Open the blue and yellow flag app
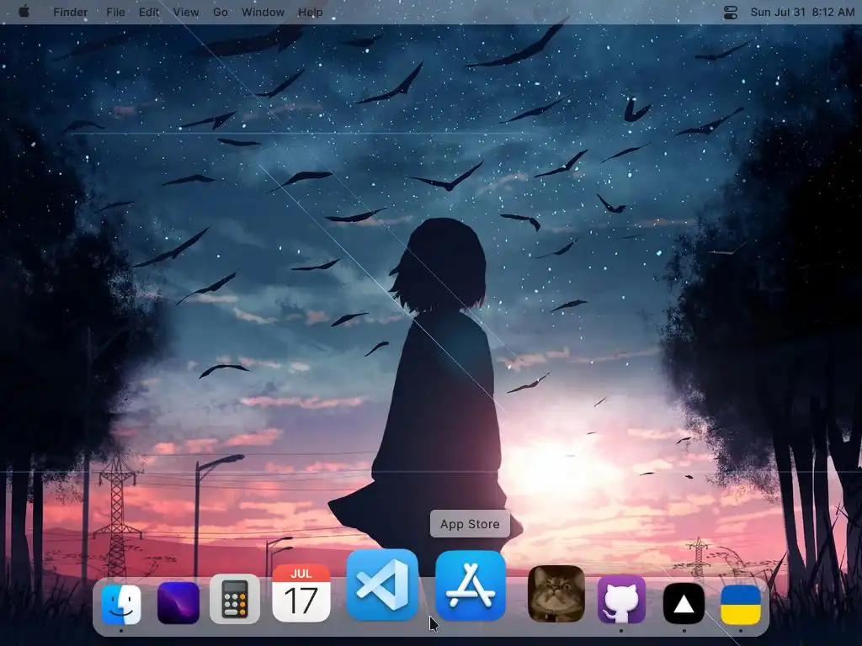 tap(741, 605)
